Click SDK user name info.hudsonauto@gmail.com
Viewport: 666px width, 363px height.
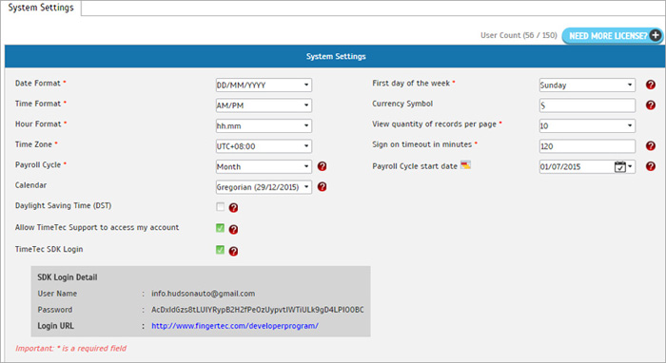(x=203, y=294)
